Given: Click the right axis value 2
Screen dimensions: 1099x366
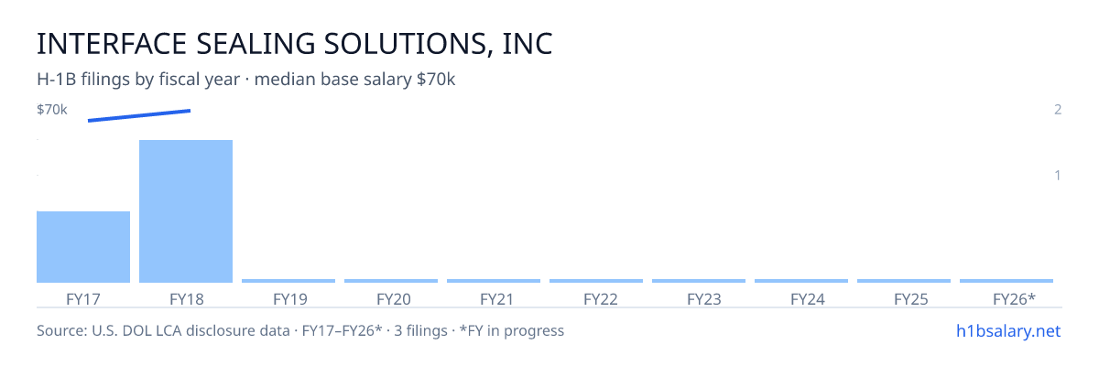Looking at the screenshot, I should pyautogui.click(x=1058, y=110).
